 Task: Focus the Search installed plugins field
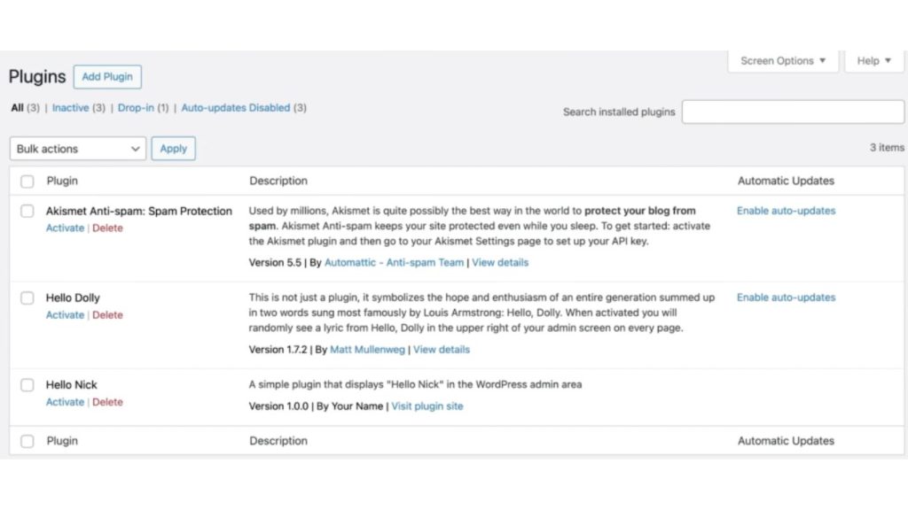pos(793,112)
